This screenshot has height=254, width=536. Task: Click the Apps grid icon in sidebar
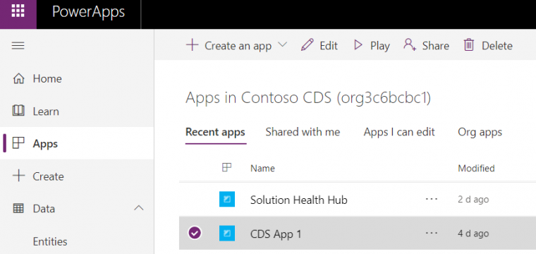(18, 143)
